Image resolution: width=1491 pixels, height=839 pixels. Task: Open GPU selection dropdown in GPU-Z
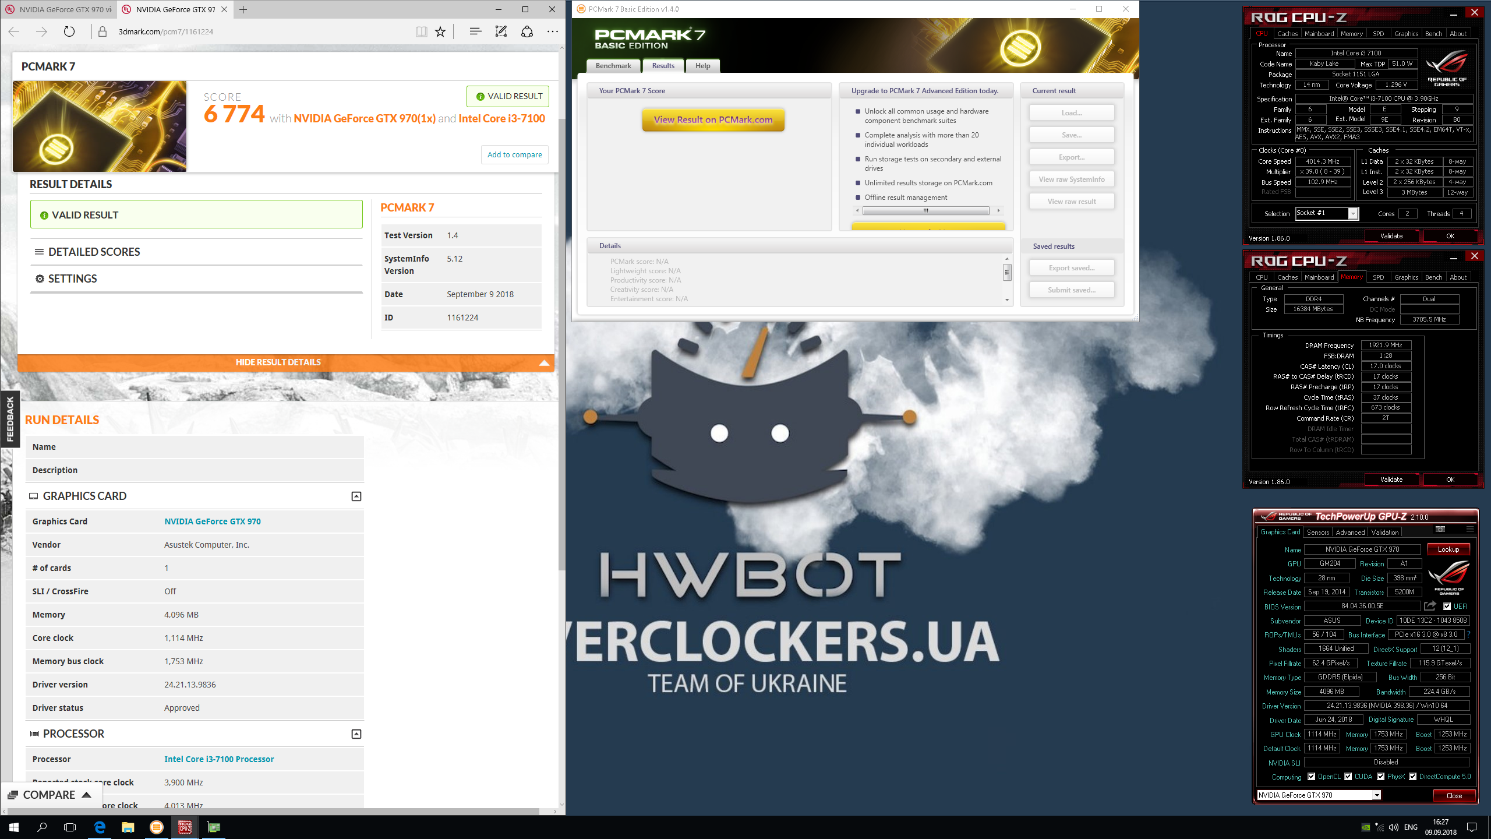(1319, 795)
